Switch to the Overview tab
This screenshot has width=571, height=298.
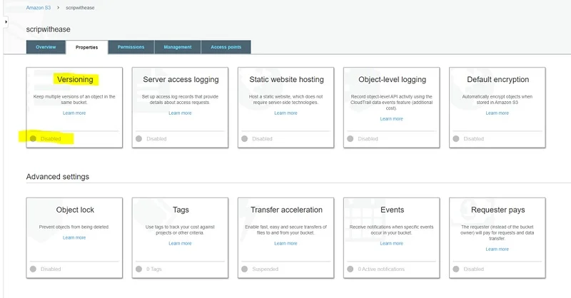tap(46, 47)
